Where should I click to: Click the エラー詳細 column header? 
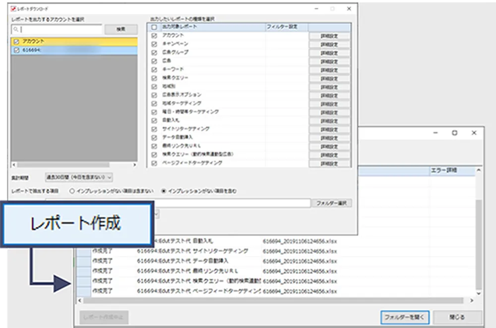click(445, 170)
